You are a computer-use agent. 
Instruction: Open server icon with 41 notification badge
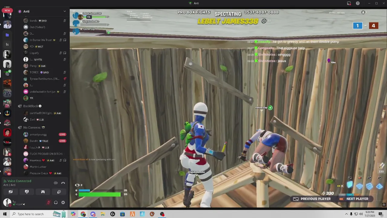pos(7,171)
